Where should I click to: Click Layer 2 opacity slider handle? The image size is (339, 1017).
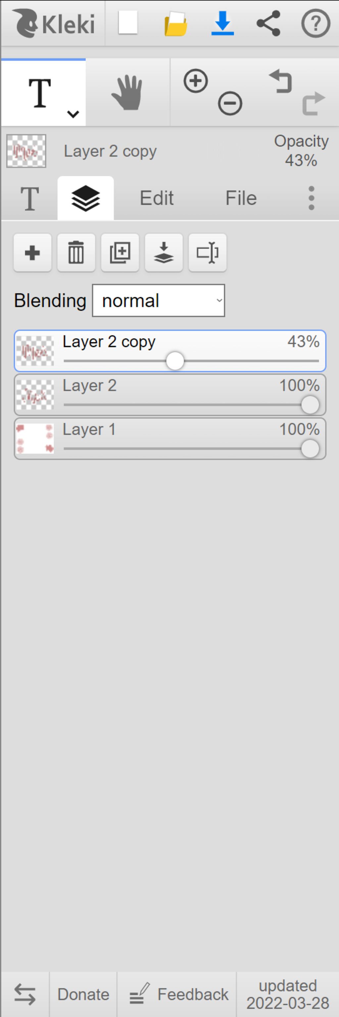point(310,405)
